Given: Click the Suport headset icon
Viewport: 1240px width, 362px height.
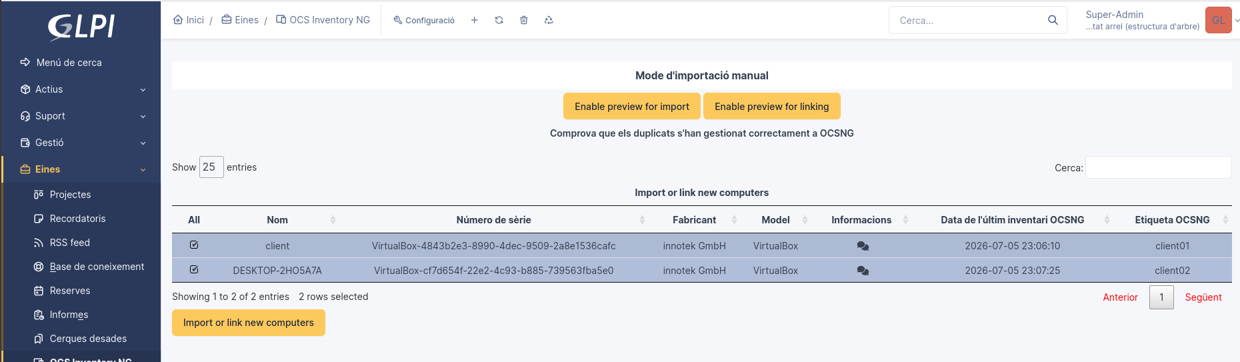Looking at the screenshot, I should coord(25,116).
